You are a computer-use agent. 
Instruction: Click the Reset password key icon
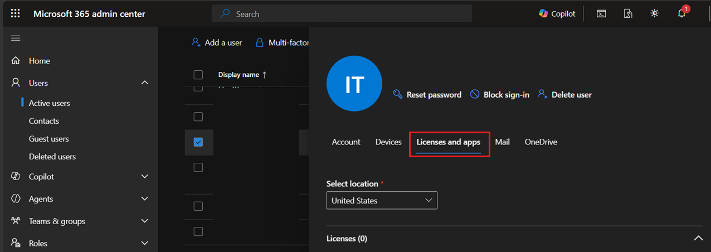398,94
